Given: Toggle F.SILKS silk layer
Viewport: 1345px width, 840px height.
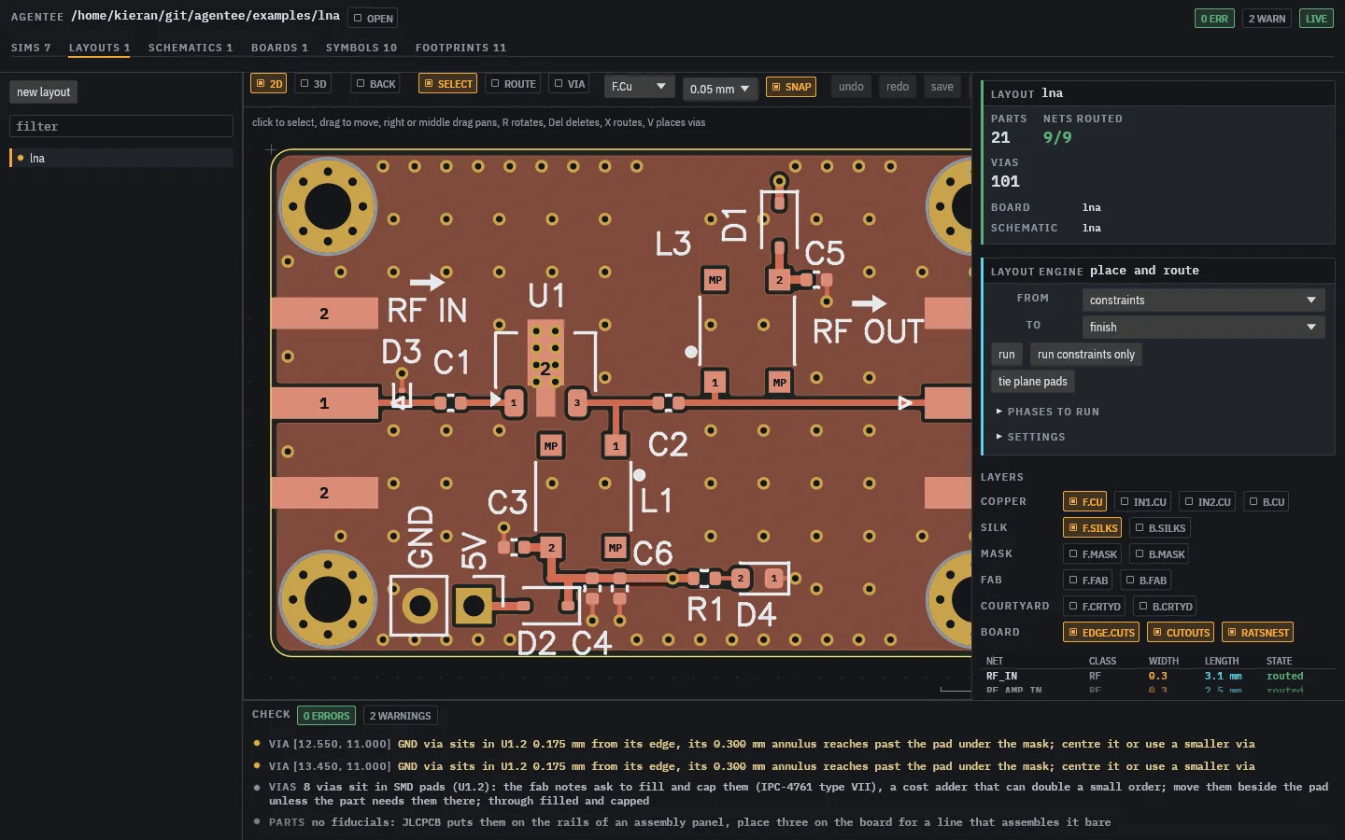Looking at the screenshot, I should 1093,528.
